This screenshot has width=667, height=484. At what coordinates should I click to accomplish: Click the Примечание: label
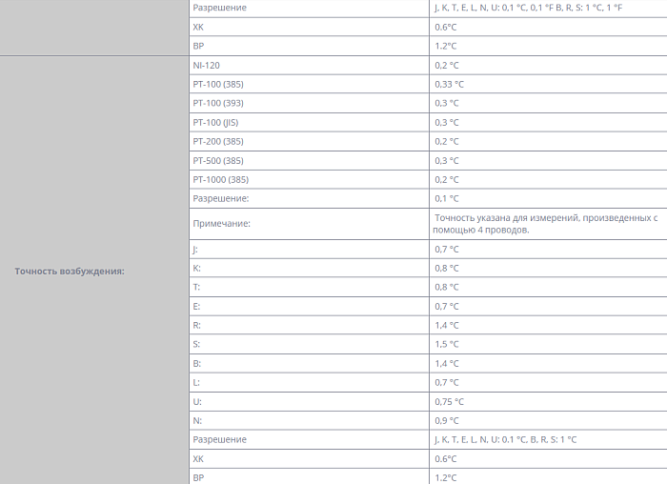tap(221, 223)
